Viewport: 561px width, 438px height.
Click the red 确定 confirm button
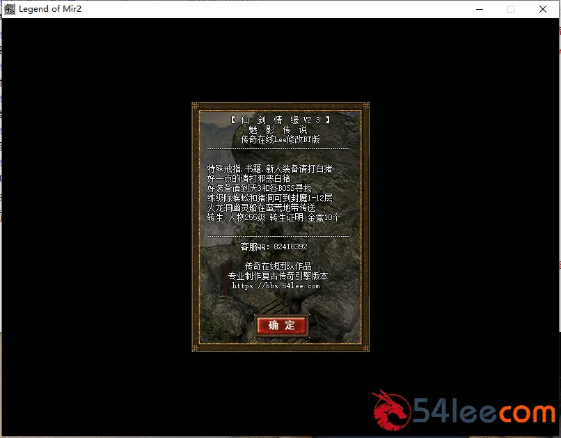[x=282, y=326]
